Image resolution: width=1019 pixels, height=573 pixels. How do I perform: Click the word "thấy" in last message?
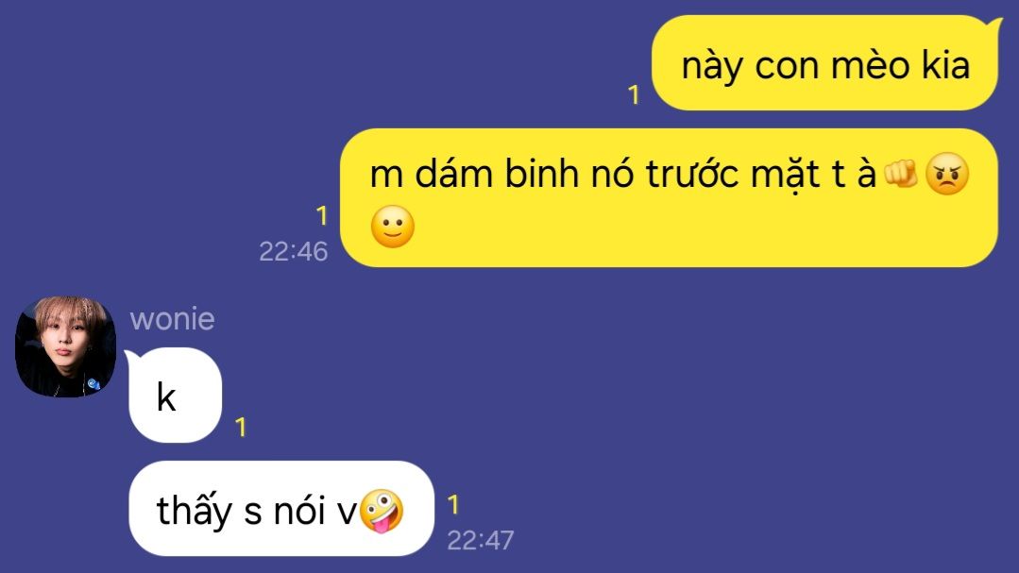[195, 511]
